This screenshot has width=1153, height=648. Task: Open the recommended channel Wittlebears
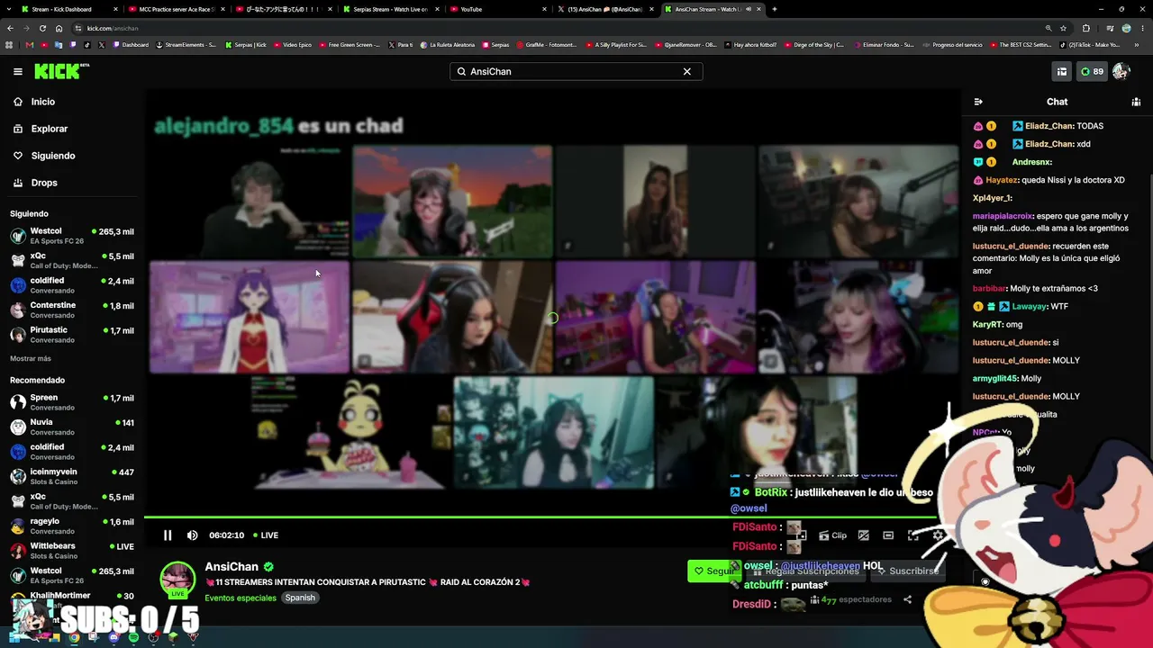(72, 550)
